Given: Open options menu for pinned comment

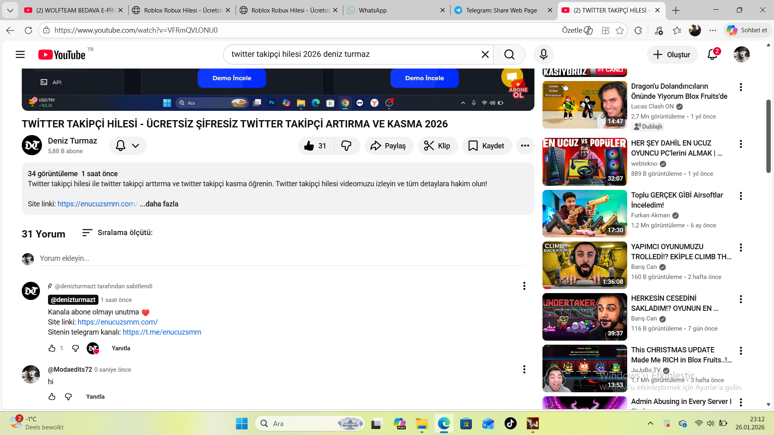Looking at the screenshot, I should click(x=524, y=286).
